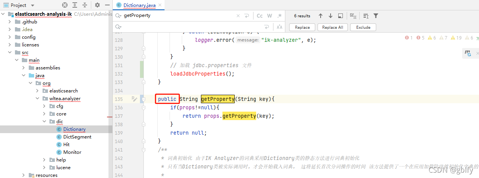This screenshot has height=178, width=479.
Task: Click highlighted getProperty on line 135
Action: coord(217,99)
